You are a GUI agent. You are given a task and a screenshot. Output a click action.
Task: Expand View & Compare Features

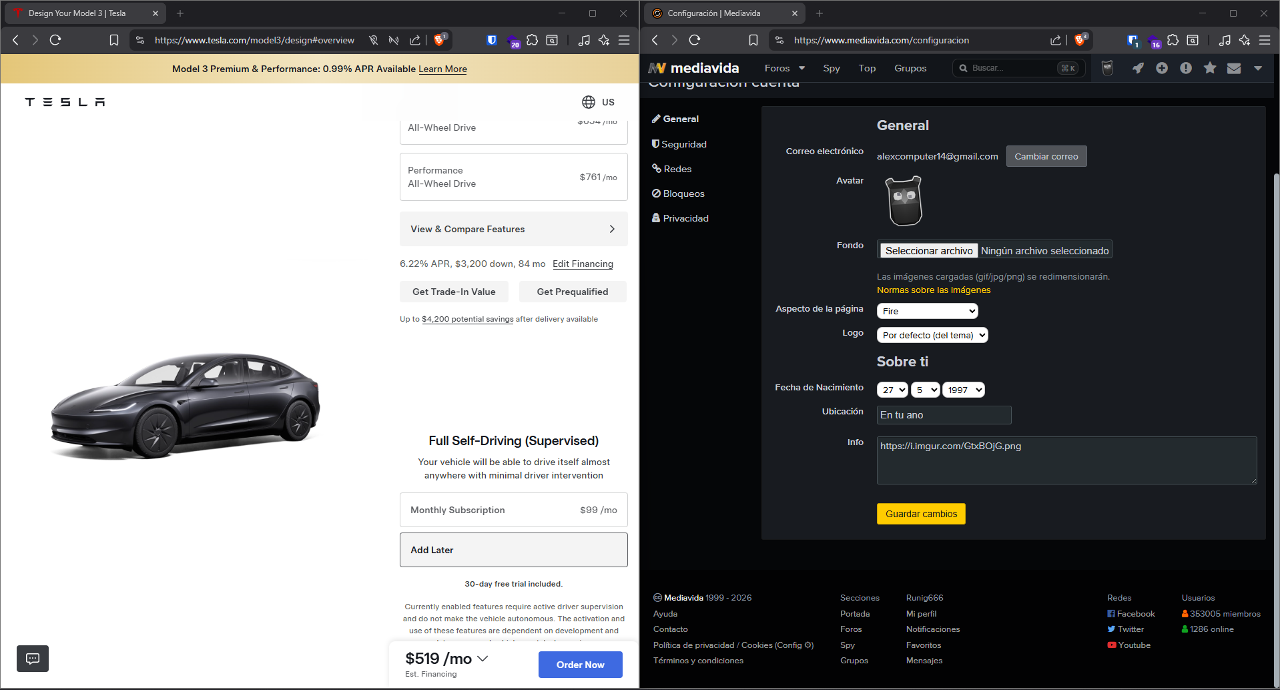point(513,229)
